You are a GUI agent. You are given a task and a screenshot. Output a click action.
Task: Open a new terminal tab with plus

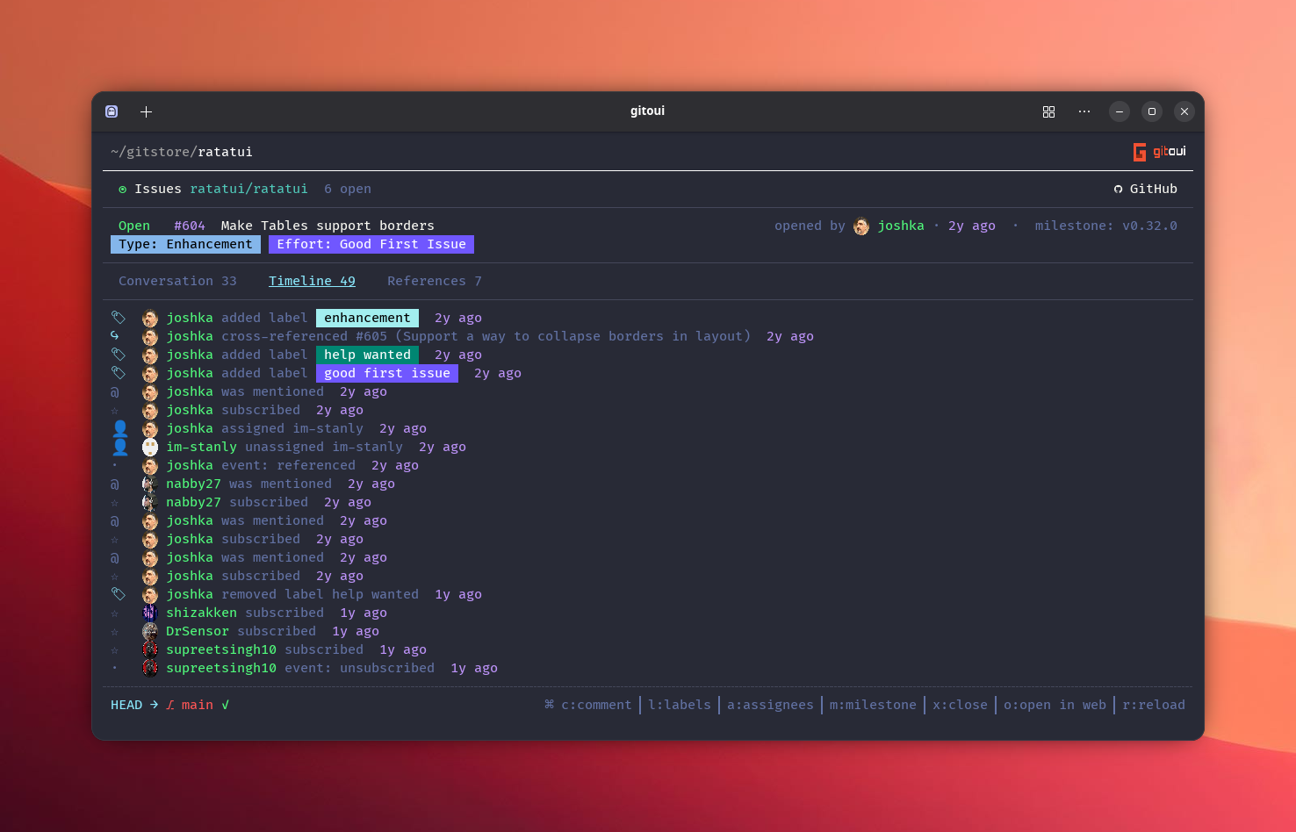click(147, 111)
